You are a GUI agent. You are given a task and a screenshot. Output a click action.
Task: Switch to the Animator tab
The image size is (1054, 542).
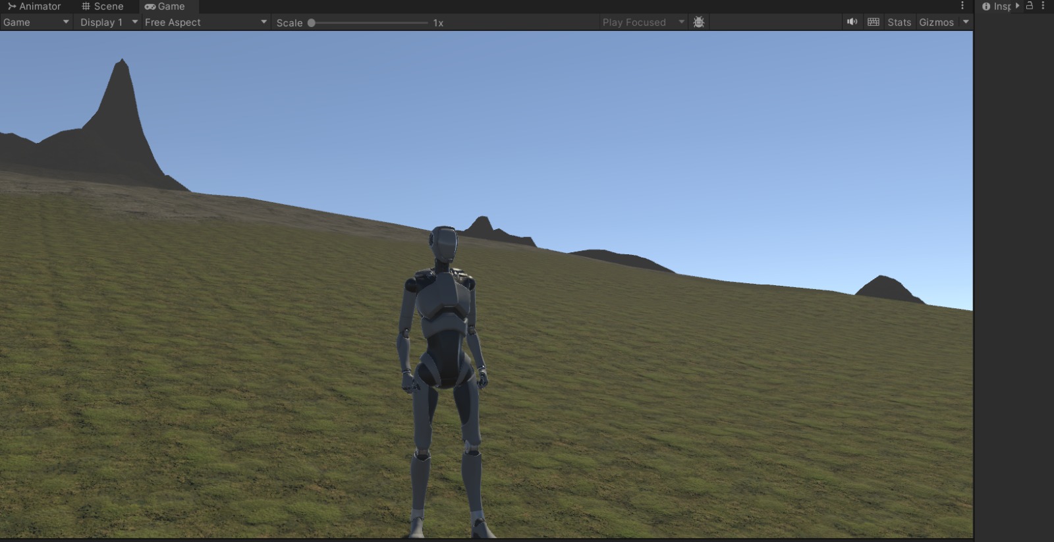34,6
